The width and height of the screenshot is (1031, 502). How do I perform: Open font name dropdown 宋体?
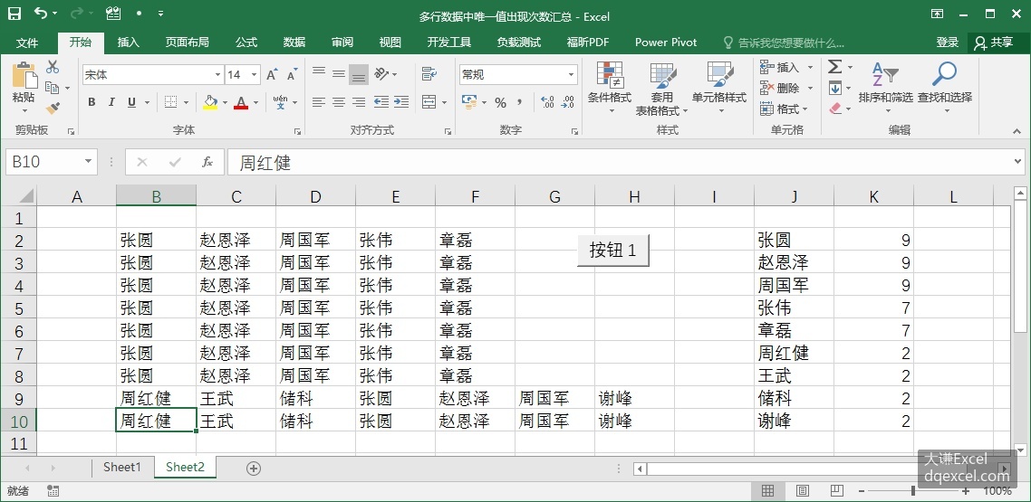click(217, 75)
